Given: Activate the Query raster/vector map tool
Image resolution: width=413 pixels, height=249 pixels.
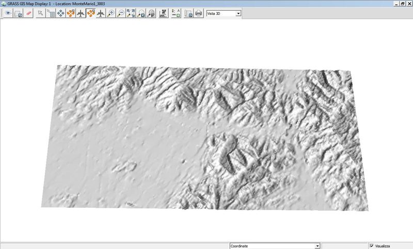Looking at the screenshot, I should tap(51, 13).
